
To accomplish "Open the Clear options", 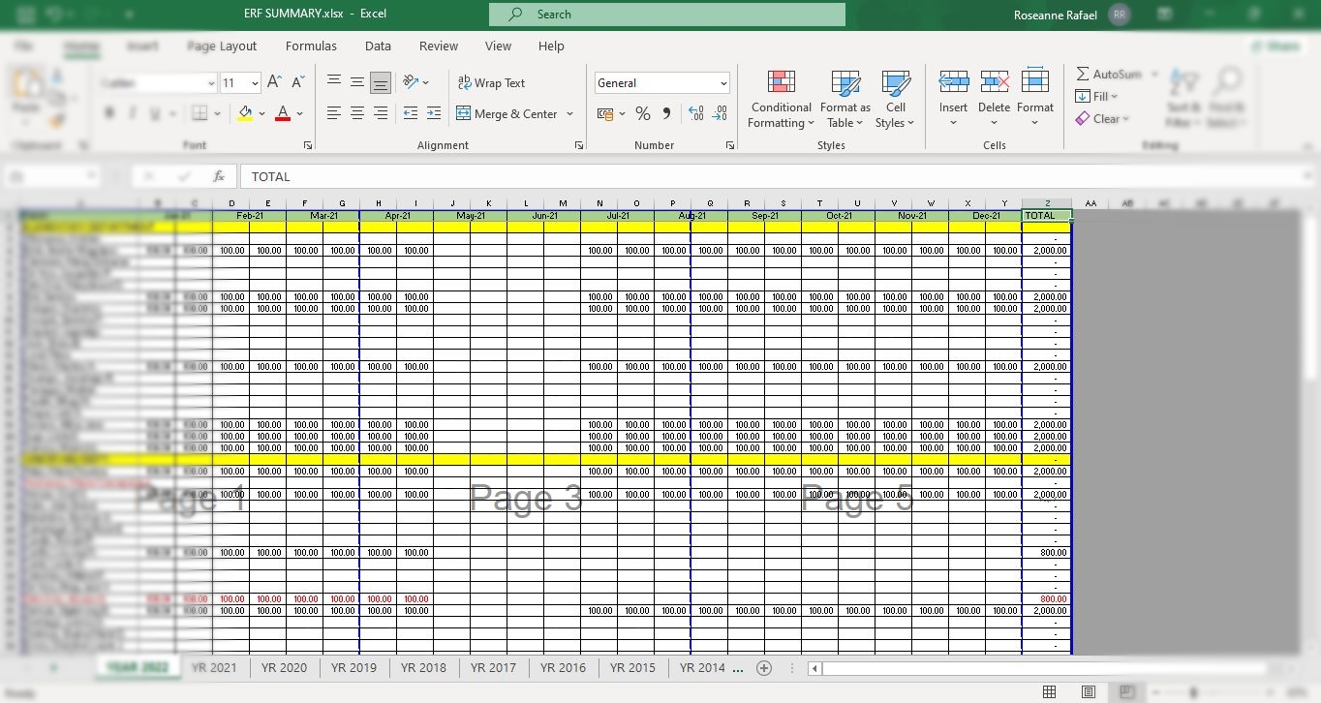I will point(1102,118).
